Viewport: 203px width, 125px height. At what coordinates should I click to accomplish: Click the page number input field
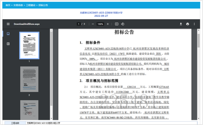click(79, 24)
